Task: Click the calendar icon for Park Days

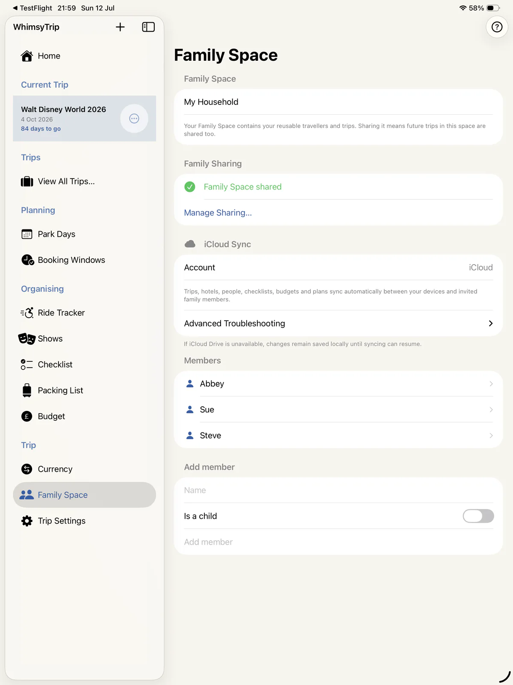Action: (27, 234)
